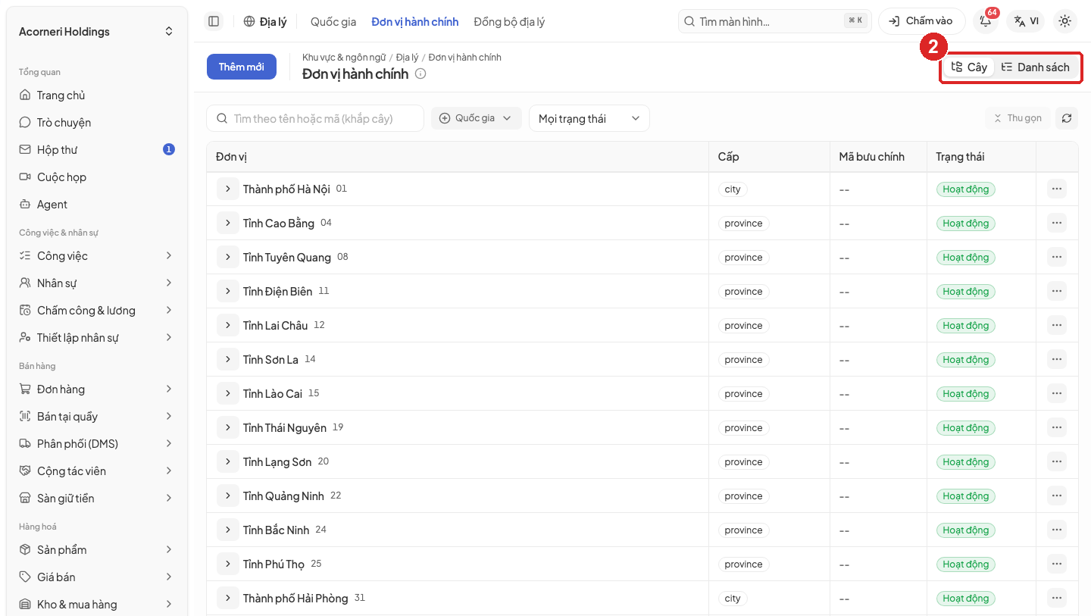Expand Tỉnh Bắc Ninh row

227,530
